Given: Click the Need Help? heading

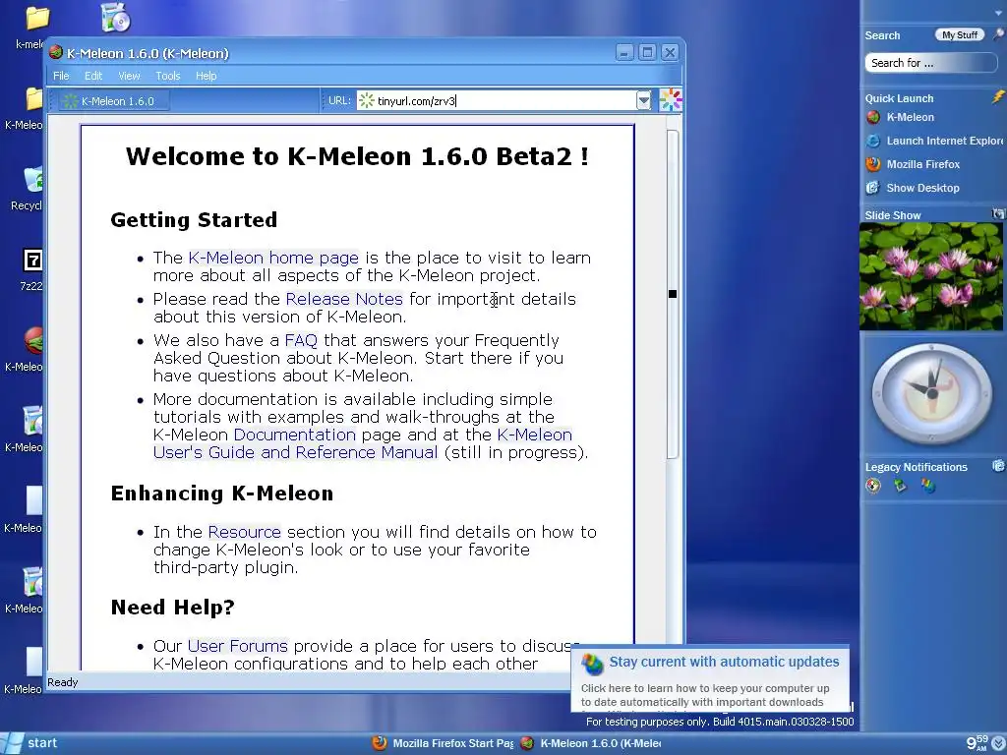Looking at the screenshot, I should pyautogui.click(x=173, y=607).
